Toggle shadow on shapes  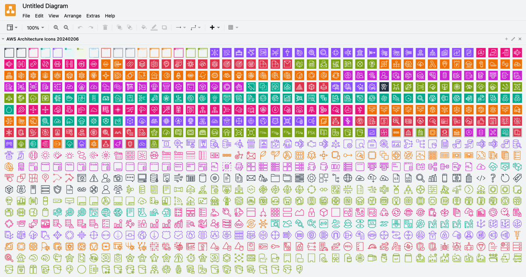point(164,27)
